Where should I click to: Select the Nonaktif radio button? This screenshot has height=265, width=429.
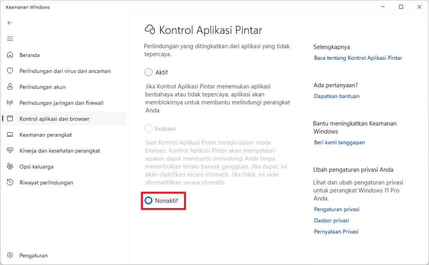[148, 201]
